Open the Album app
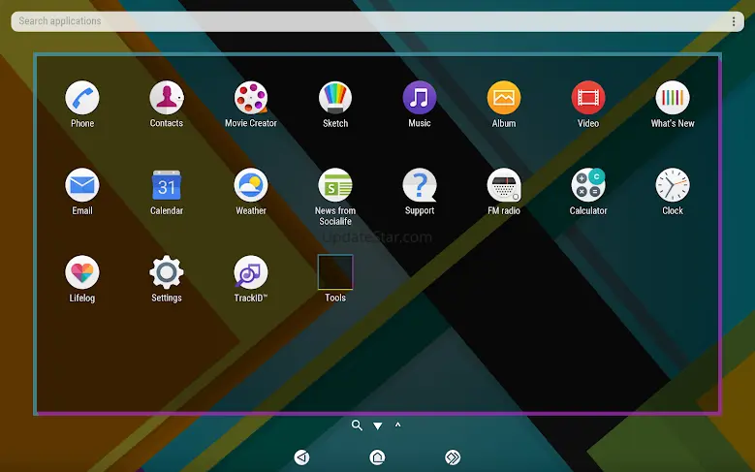The width and height of the screenshot is (755, 472). pos(504,98)
